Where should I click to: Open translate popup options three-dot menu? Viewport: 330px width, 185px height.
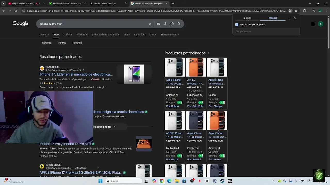point(289,18)
